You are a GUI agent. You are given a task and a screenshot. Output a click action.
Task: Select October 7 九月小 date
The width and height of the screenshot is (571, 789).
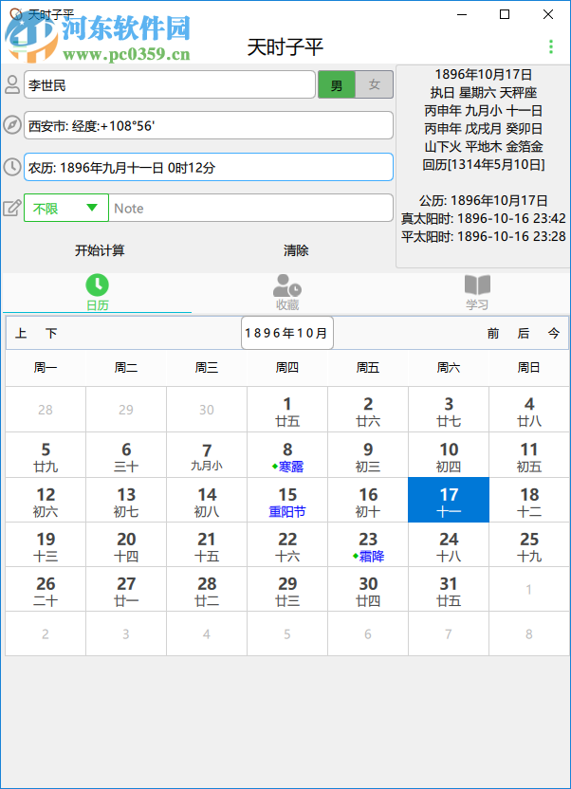tap(207, 455)
